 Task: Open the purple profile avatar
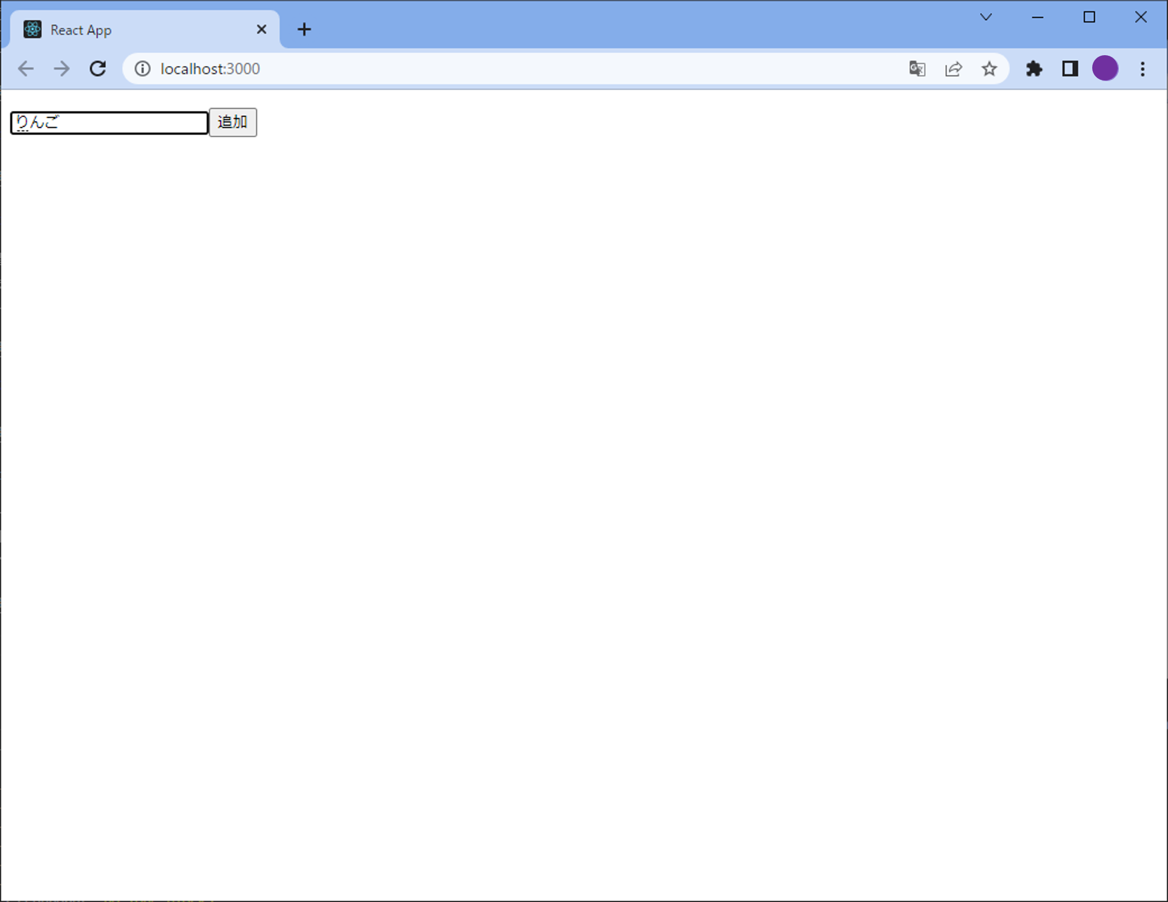click(x=1105, y=68)
